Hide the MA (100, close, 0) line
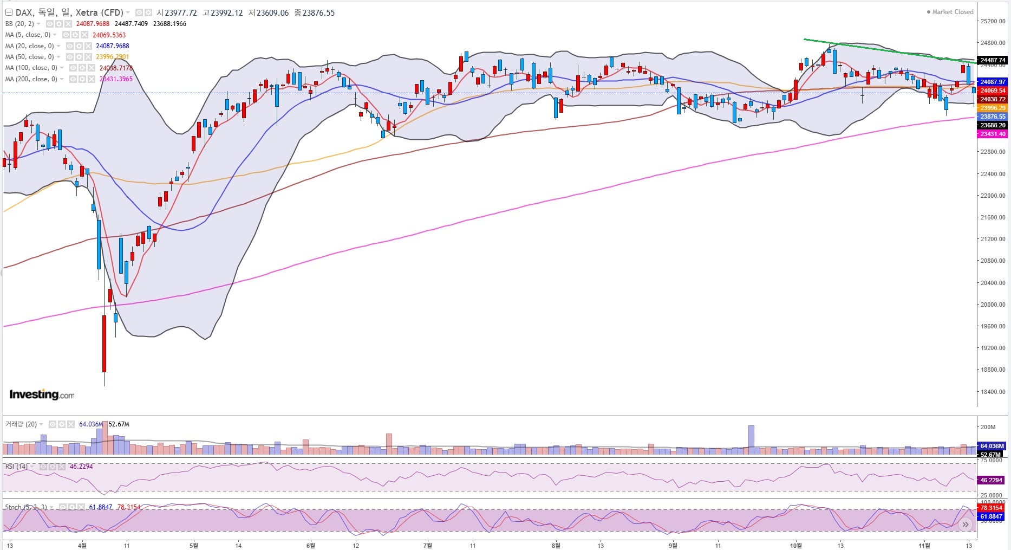1011x550 pixels. [73, 68]
